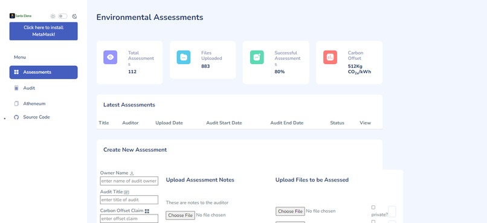Click the Upload Date column header
Viewport: 487px width, 223px height.
169,123
